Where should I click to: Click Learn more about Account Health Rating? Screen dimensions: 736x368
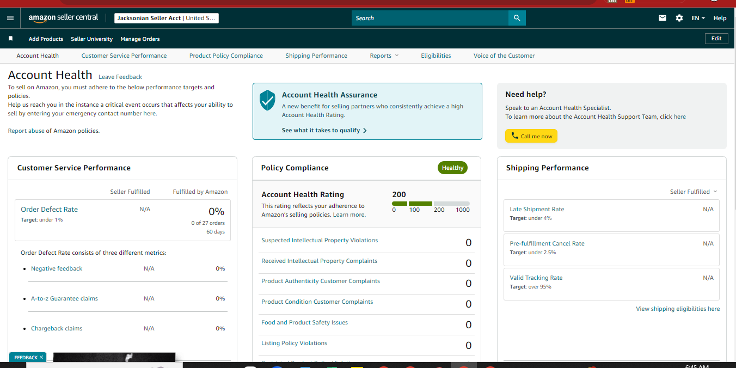pos(349,215)
